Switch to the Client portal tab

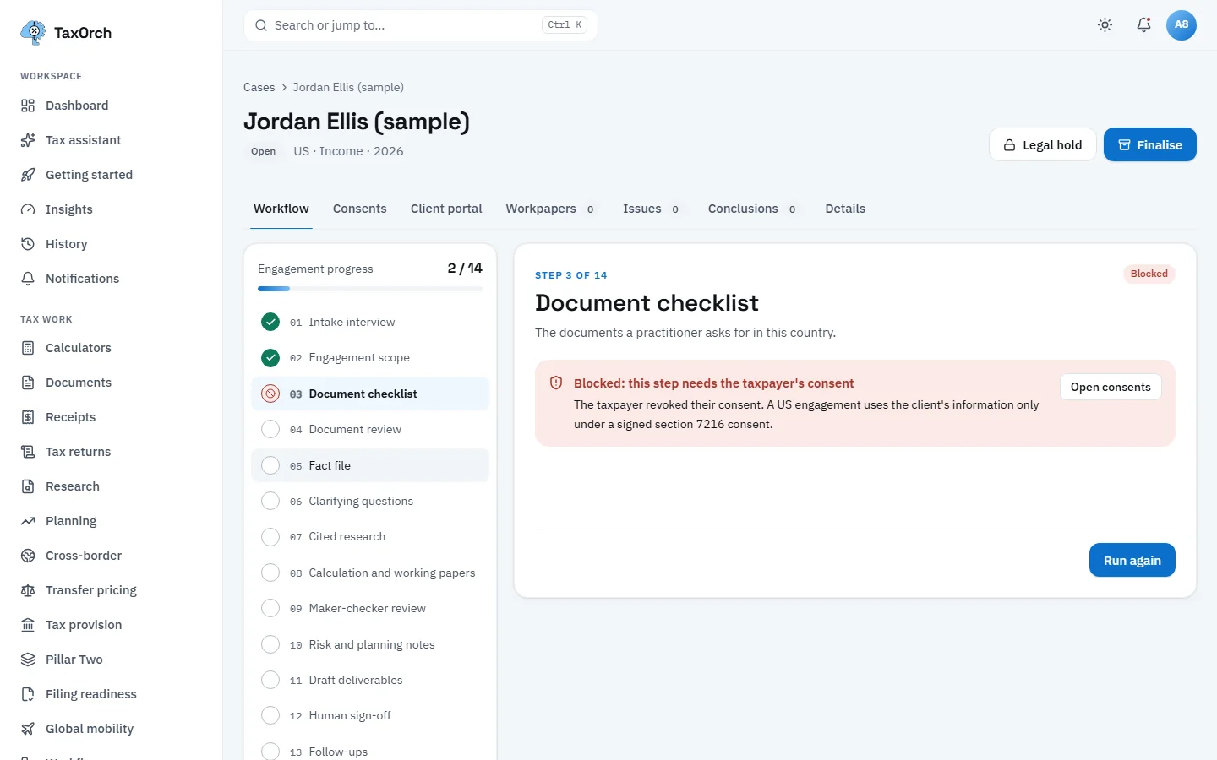446,209
